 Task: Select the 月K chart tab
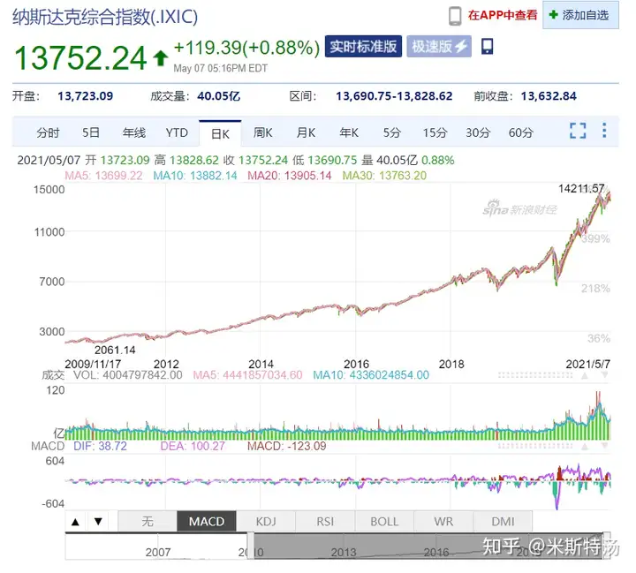(306, 132)
